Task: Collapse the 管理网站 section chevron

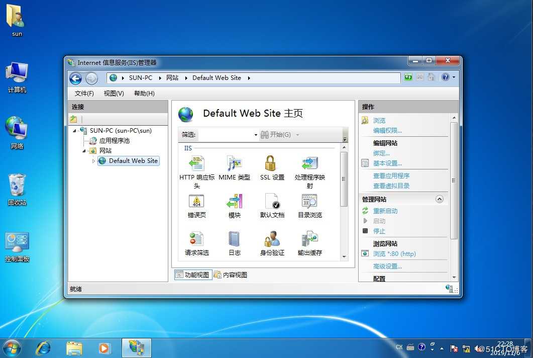Action: click(440, 200)
